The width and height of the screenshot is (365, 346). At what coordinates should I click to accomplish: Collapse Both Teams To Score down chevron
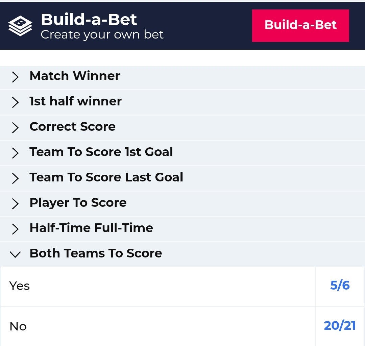[x=15, y=254]
